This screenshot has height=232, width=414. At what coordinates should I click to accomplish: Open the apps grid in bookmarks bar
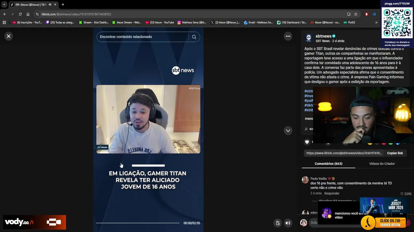[x=4, y=23]
